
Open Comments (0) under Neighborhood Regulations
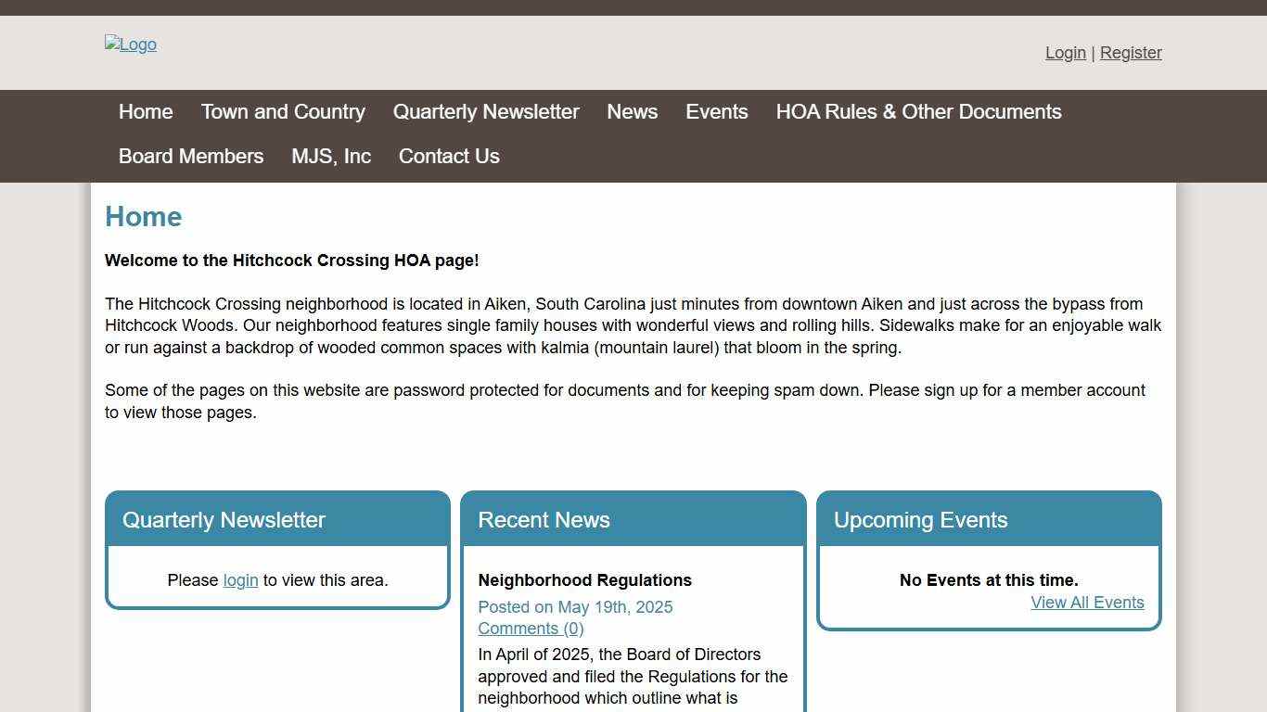pyautogui.click(x=531, y=629)
